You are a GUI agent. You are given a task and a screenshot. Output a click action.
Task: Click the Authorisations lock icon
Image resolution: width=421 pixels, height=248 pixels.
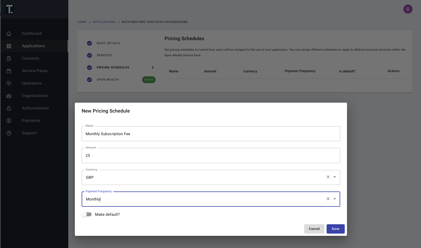(9, 108)
